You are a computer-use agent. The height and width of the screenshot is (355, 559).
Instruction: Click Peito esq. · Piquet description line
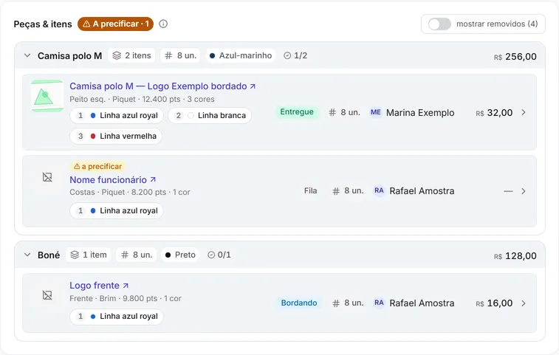(x=142, y=99)
